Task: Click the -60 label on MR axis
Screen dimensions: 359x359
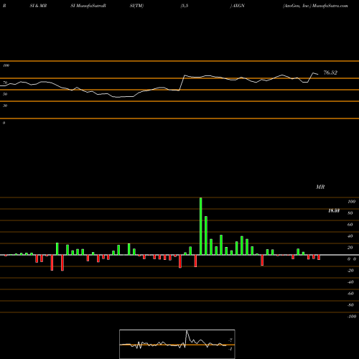Action: 350,294
